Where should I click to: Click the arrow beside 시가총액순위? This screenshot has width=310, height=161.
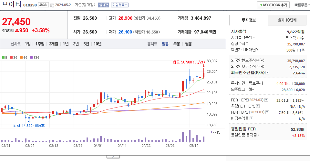pos(254,37)
